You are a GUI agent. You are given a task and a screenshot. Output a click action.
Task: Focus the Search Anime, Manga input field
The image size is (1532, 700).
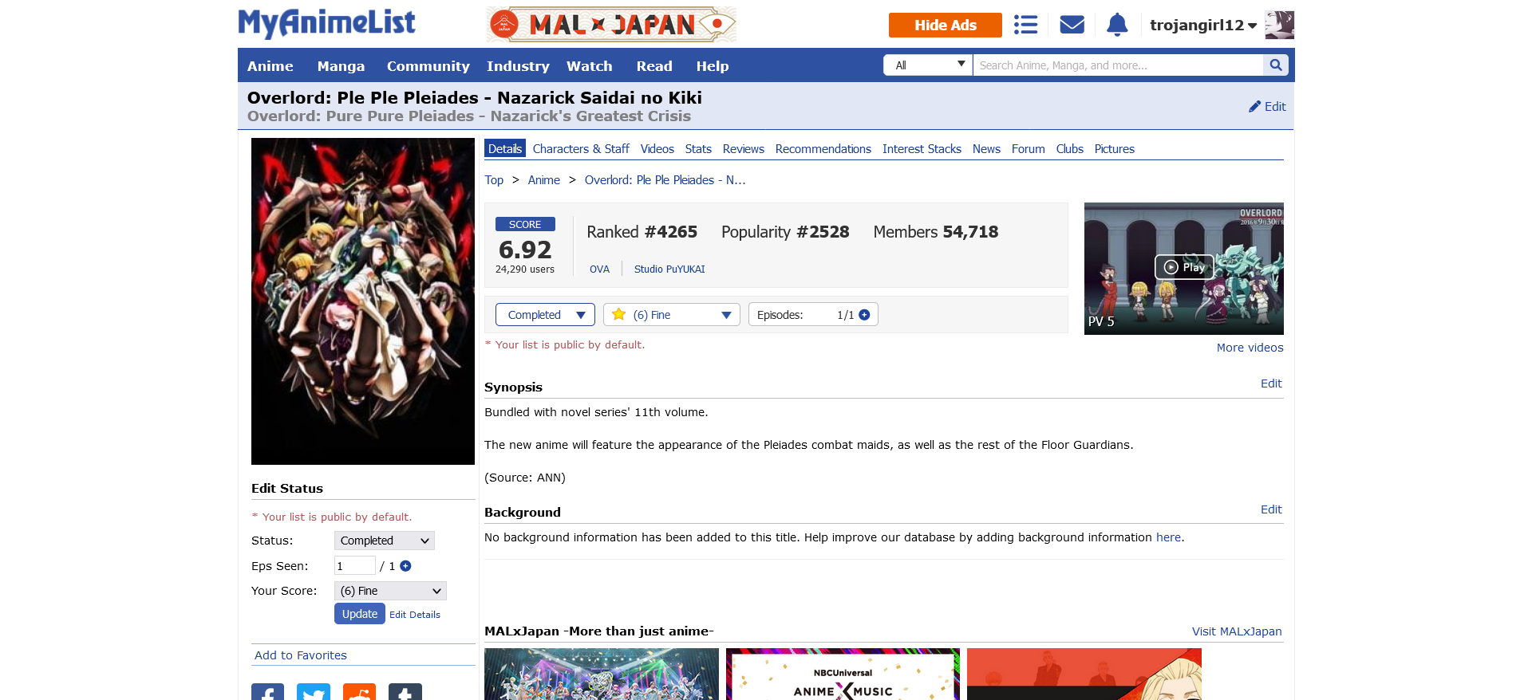point(1117,65)
